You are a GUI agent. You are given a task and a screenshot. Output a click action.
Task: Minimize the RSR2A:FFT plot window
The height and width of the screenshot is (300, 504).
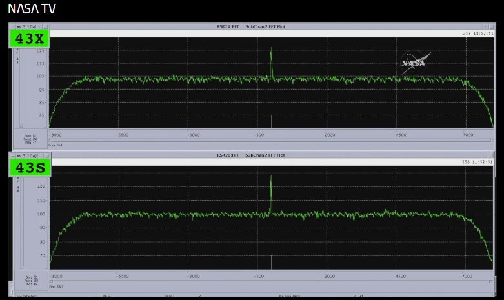(485, 26)
